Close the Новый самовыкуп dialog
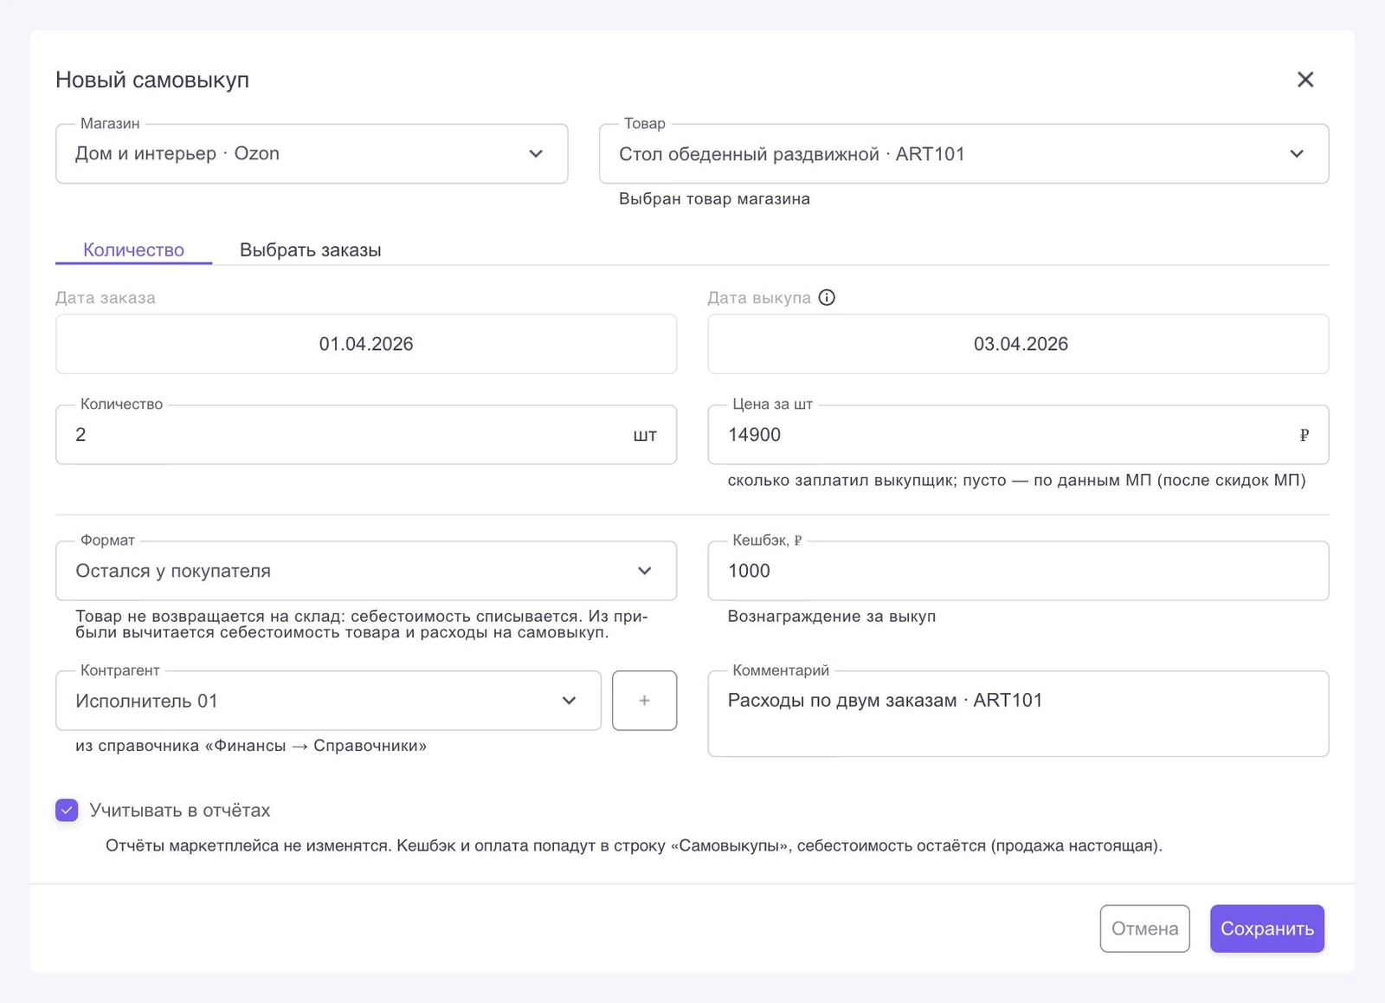 pyautogui.click(x=1305, y=80)
